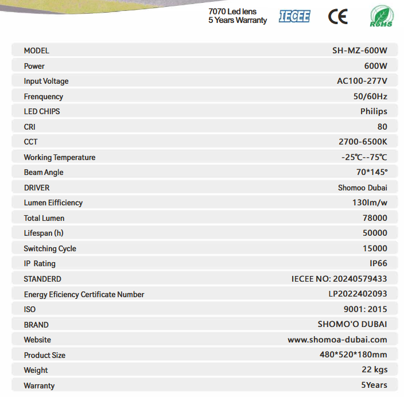Select the AC100-277V voltage value

[x=362, y=81]
